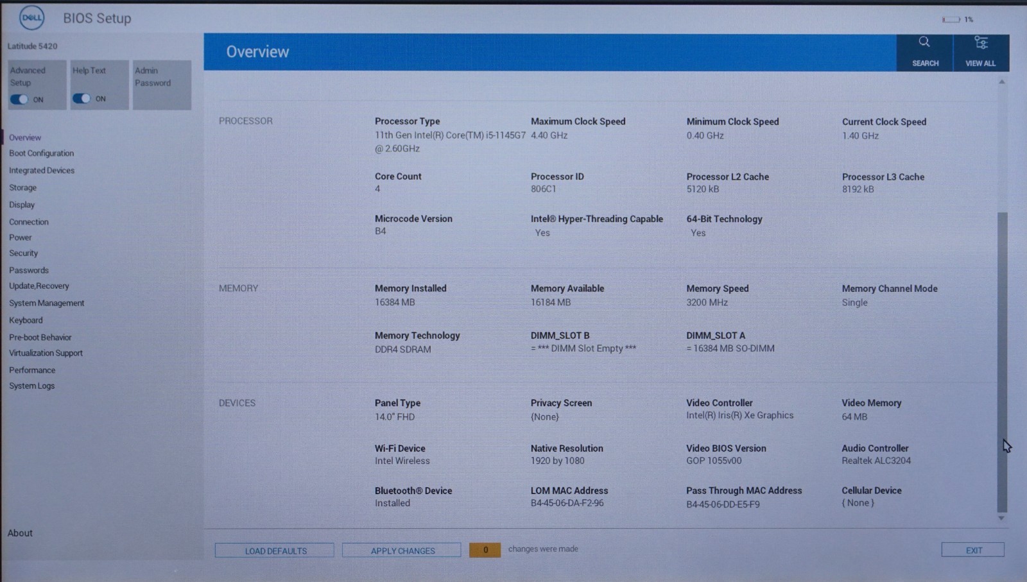Click Memory Installed value 16384 MB

point(395,302)
